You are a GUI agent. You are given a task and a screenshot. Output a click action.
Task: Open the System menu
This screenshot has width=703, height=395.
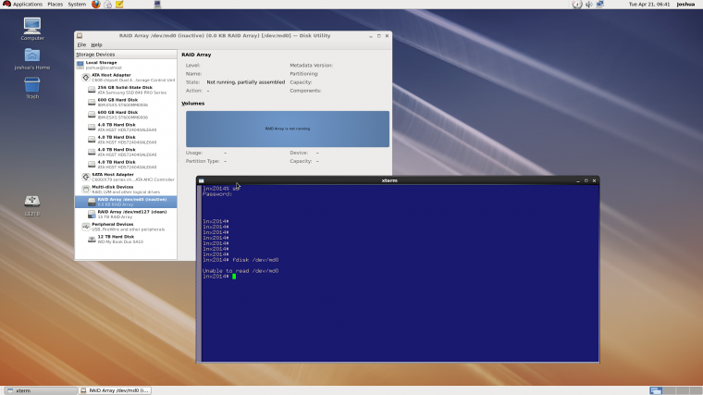tap(77, 4)
